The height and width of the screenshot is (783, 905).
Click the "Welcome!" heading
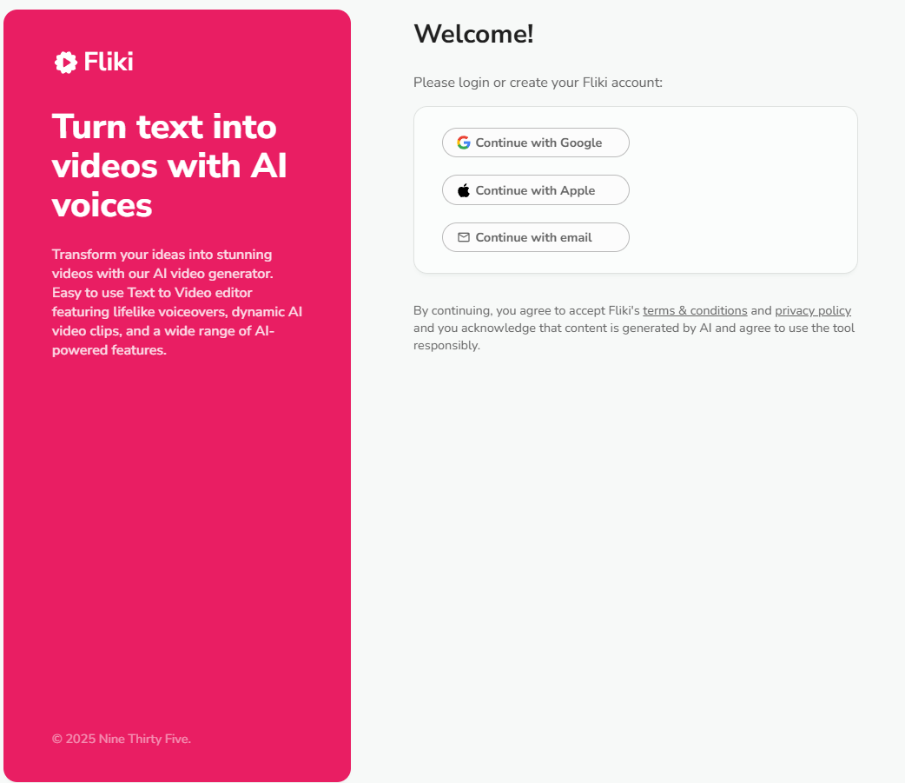(473, 35)
